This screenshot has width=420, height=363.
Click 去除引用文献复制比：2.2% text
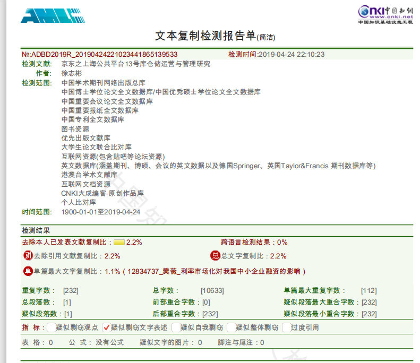click(x=77, y=256)
